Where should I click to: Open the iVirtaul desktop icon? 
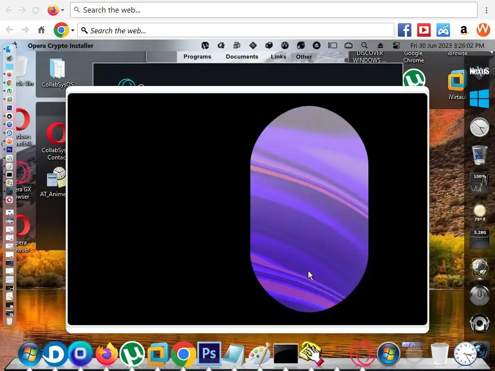coord(457,85)
